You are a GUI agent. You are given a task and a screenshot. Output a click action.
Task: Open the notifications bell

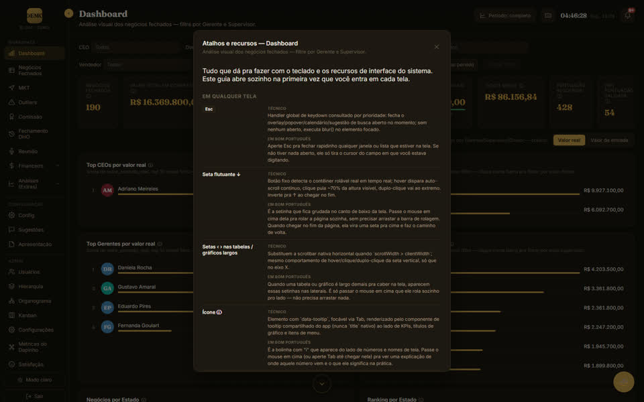point(628,15)
